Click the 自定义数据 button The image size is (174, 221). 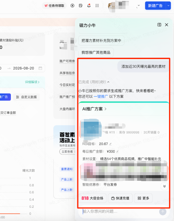[26, 97]
